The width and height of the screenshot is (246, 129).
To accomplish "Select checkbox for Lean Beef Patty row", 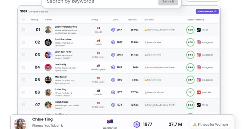I will click(24, 55).
